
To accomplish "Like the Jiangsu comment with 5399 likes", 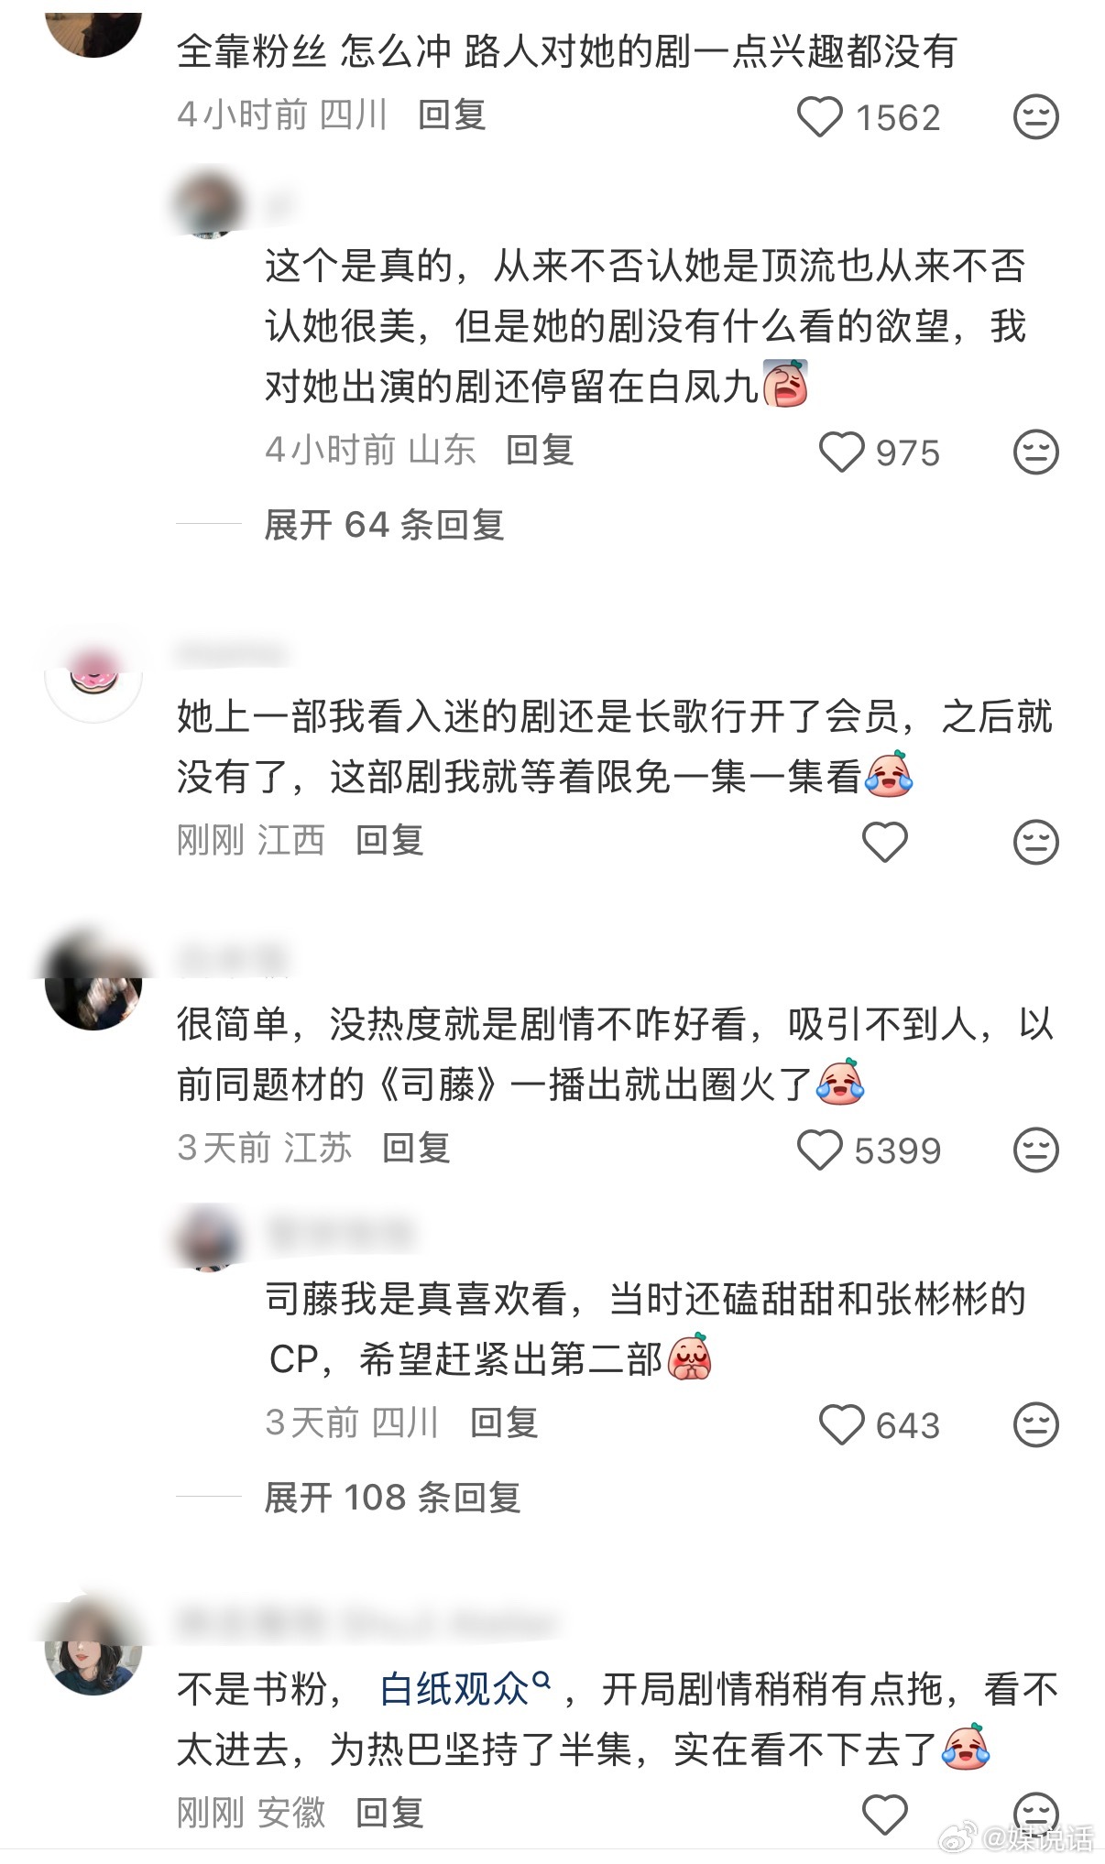I will pos(819,1150).
